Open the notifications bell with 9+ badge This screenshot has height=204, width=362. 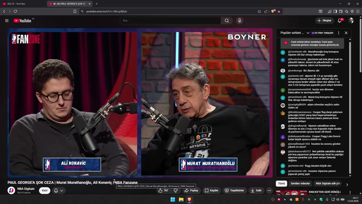[x=340, y=21]
